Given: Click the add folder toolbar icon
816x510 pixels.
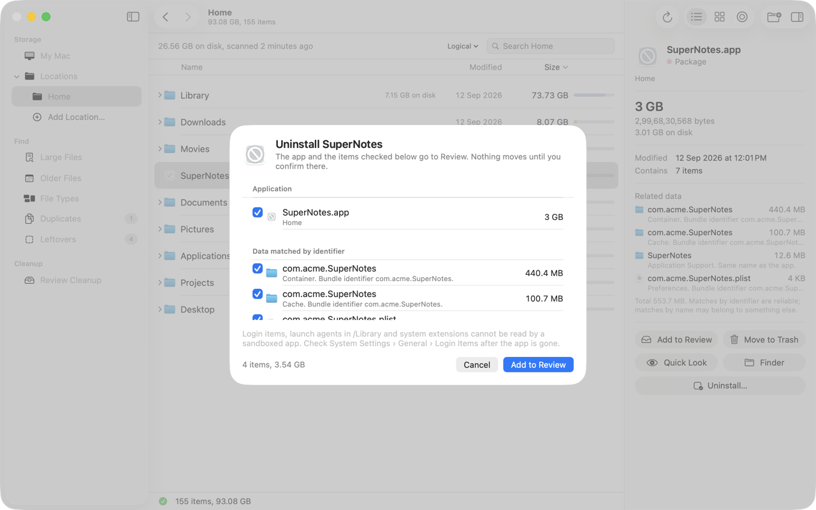Looking at the screenshot, I should pos(774,17).
